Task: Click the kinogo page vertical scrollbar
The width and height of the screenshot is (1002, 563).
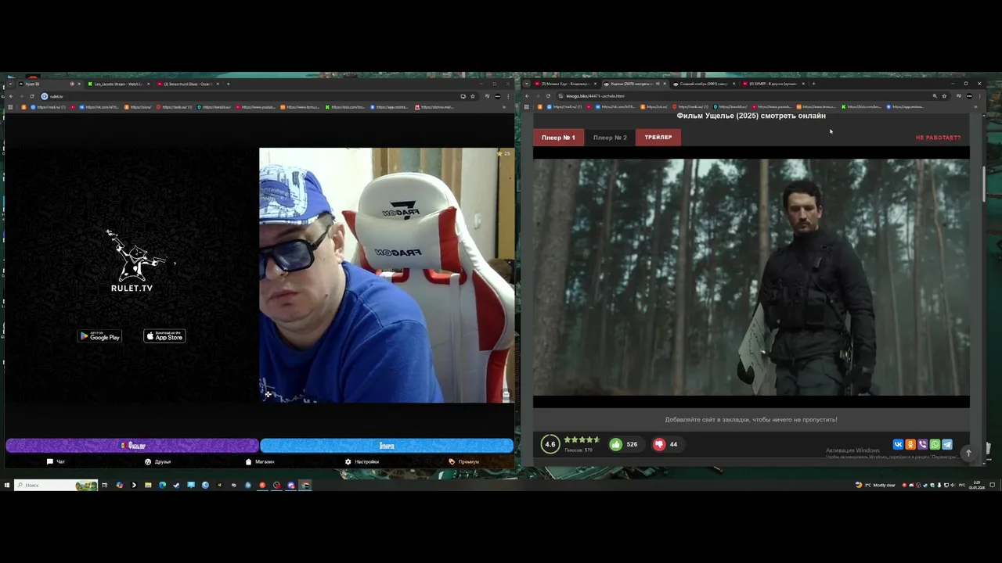Action: (x=985, y=184)
